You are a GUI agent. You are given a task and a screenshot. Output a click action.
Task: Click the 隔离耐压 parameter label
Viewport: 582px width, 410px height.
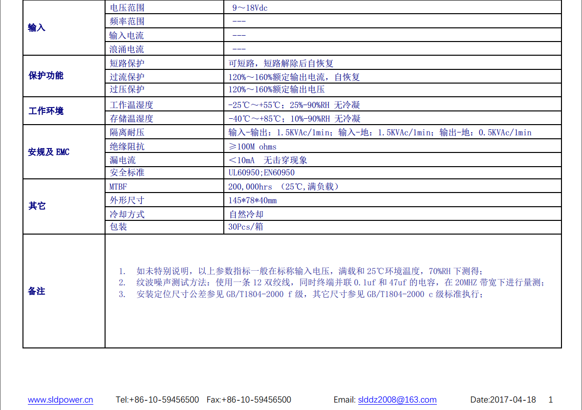127,132
